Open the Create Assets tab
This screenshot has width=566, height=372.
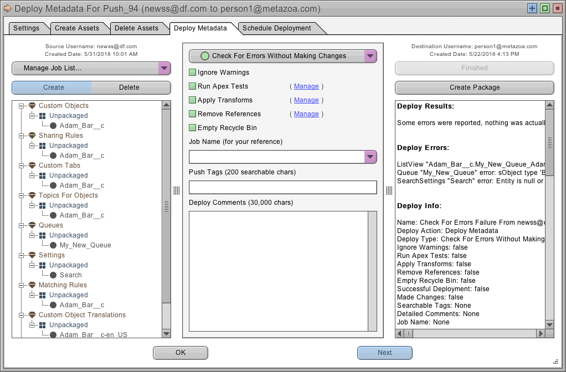(x=77, y=28)
